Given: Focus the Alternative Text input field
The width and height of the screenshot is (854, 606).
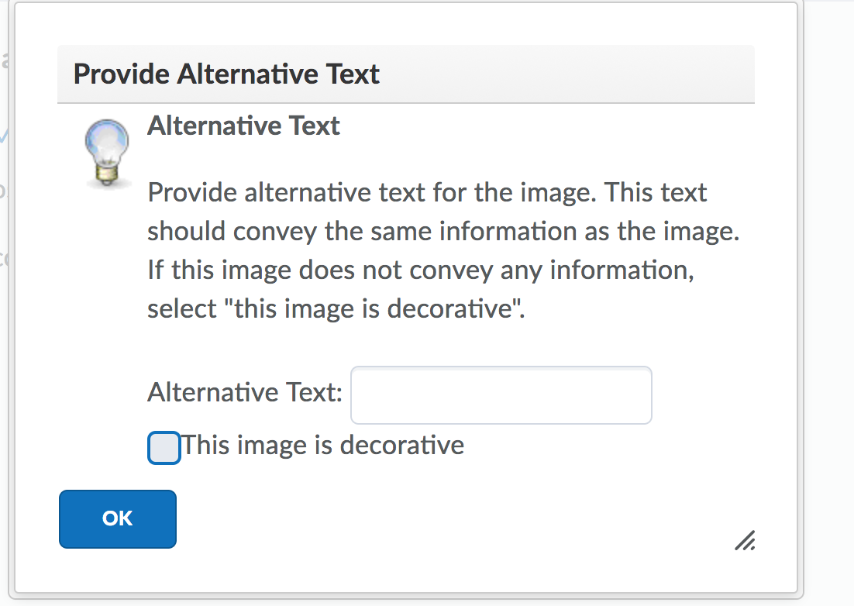Looking at the screenshot, I should 501,394.
